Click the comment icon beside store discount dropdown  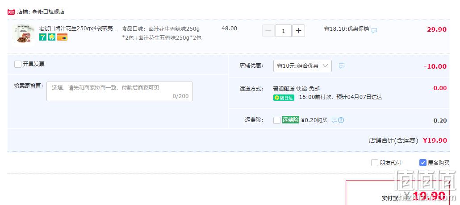(x=342, y=66)
